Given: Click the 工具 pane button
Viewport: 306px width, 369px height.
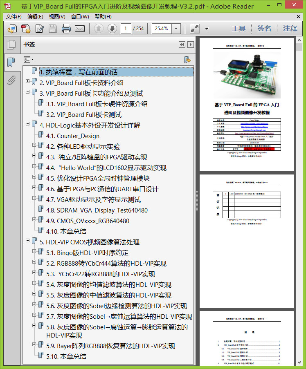Looking at the screenshot, I should 239,29.
